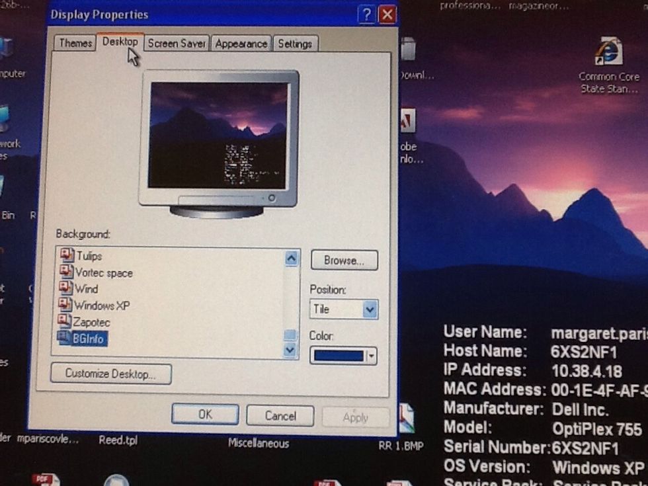The image size is (648, 486).
Task: Select the Wind wallpaper icon
Action: tap(87, 289)
